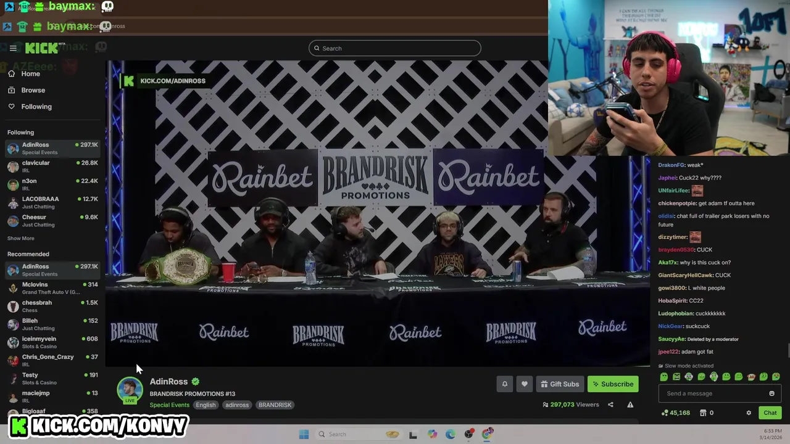The image size is (790, 444).
Task: Select the fourth quick emote in chat
Action: [701, 377]
